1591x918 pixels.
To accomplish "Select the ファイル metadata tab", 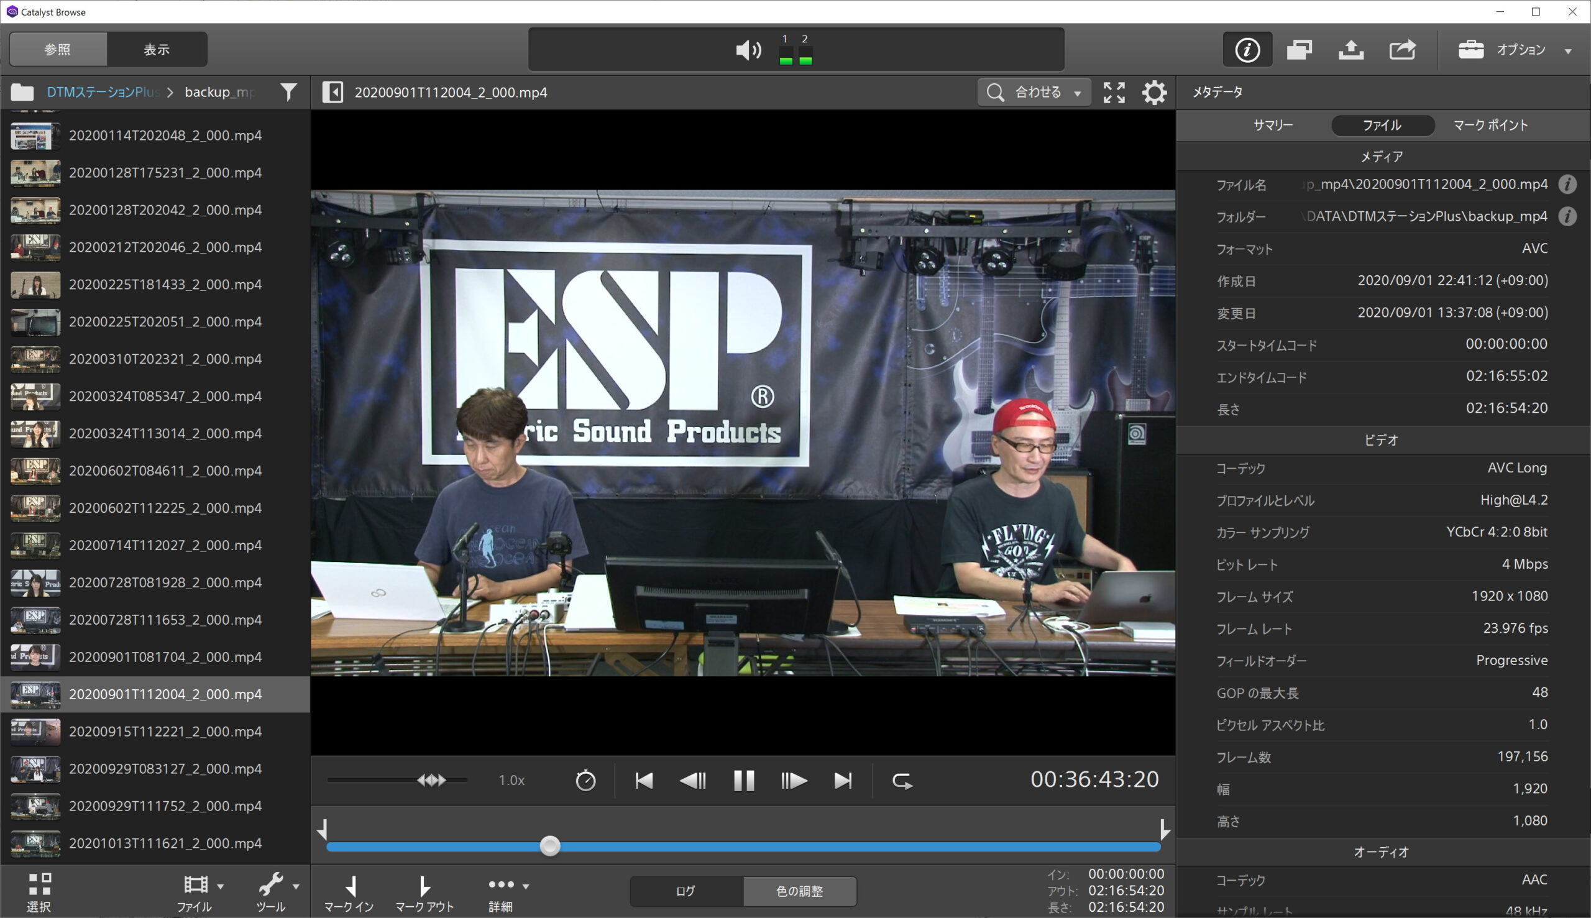I will coord(1382,125).
